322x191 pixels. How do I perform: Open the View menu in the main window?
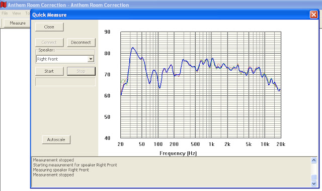pos(17,14)
